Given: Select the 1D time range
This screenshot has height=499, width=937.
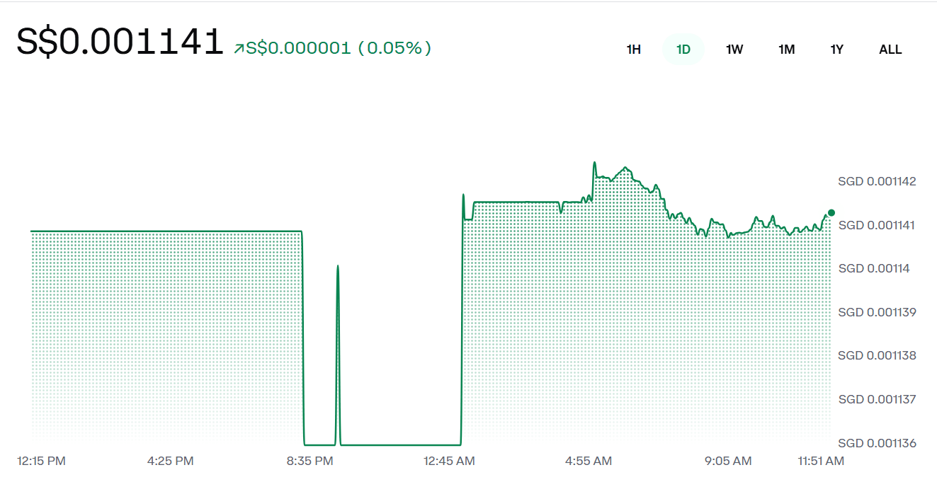Looking at the screenshot, I should click(x=683, y=50).
